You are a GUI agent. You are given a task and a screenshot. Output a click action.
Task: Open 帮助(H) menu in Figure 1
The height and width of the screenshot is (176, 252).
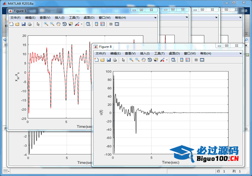click(x=121, y=18)
